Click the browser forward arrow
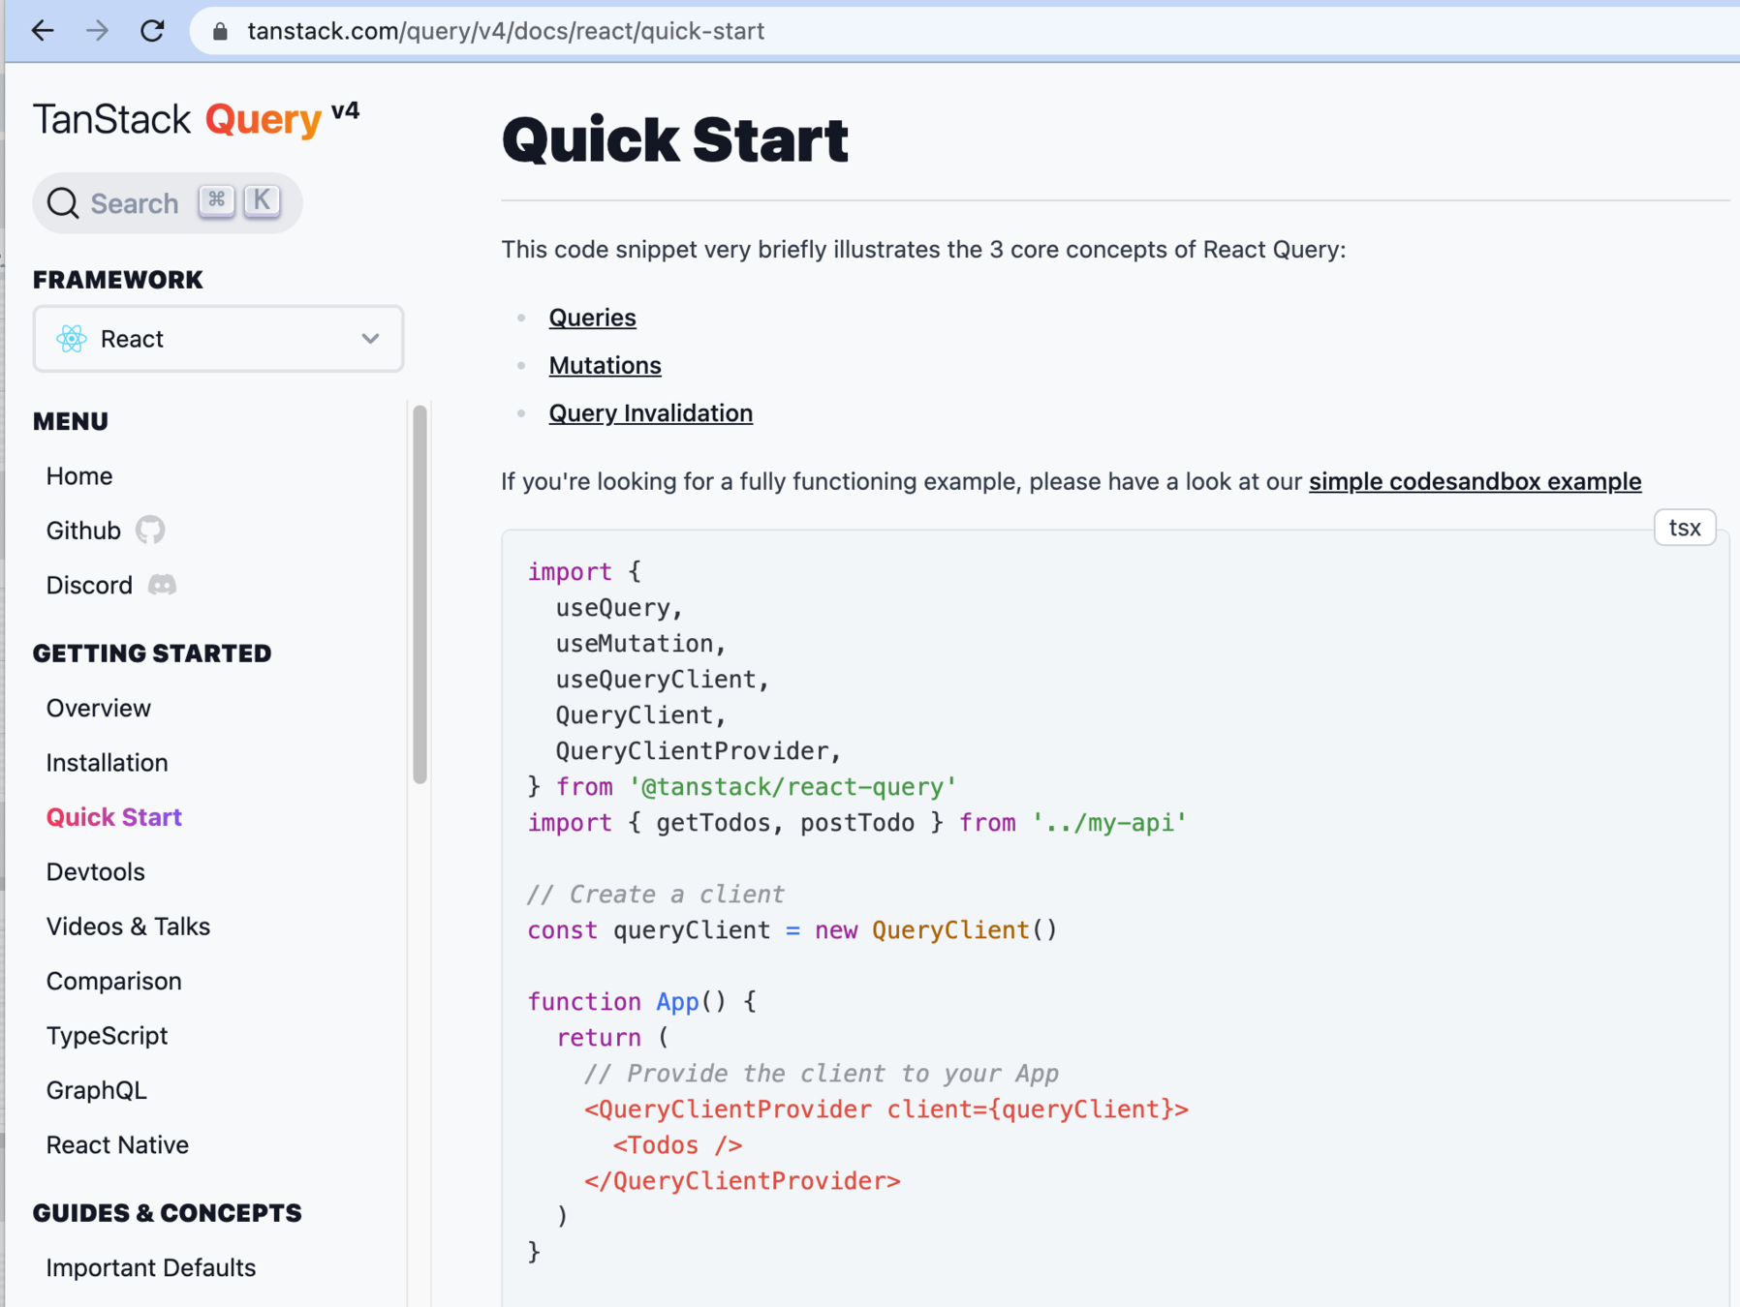Image resolution: width=1740 pixels, height=1307 pixels. pos(97,31)
